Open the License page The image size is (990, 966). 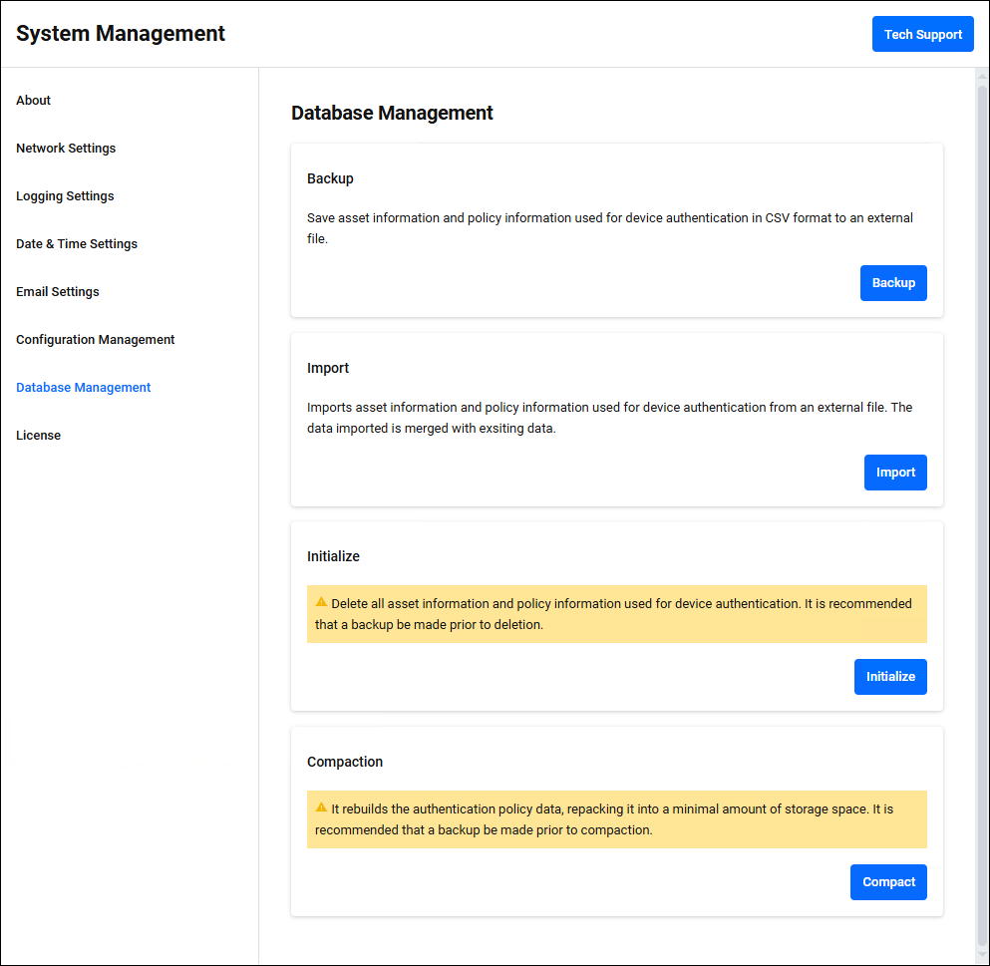pyautogui.click(x=38, y=436)
